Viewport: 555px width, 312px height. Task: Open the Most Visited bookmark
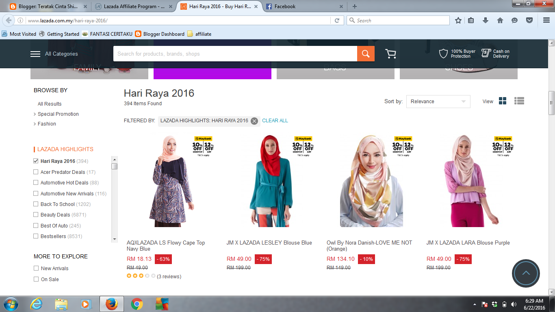[19, 34]
